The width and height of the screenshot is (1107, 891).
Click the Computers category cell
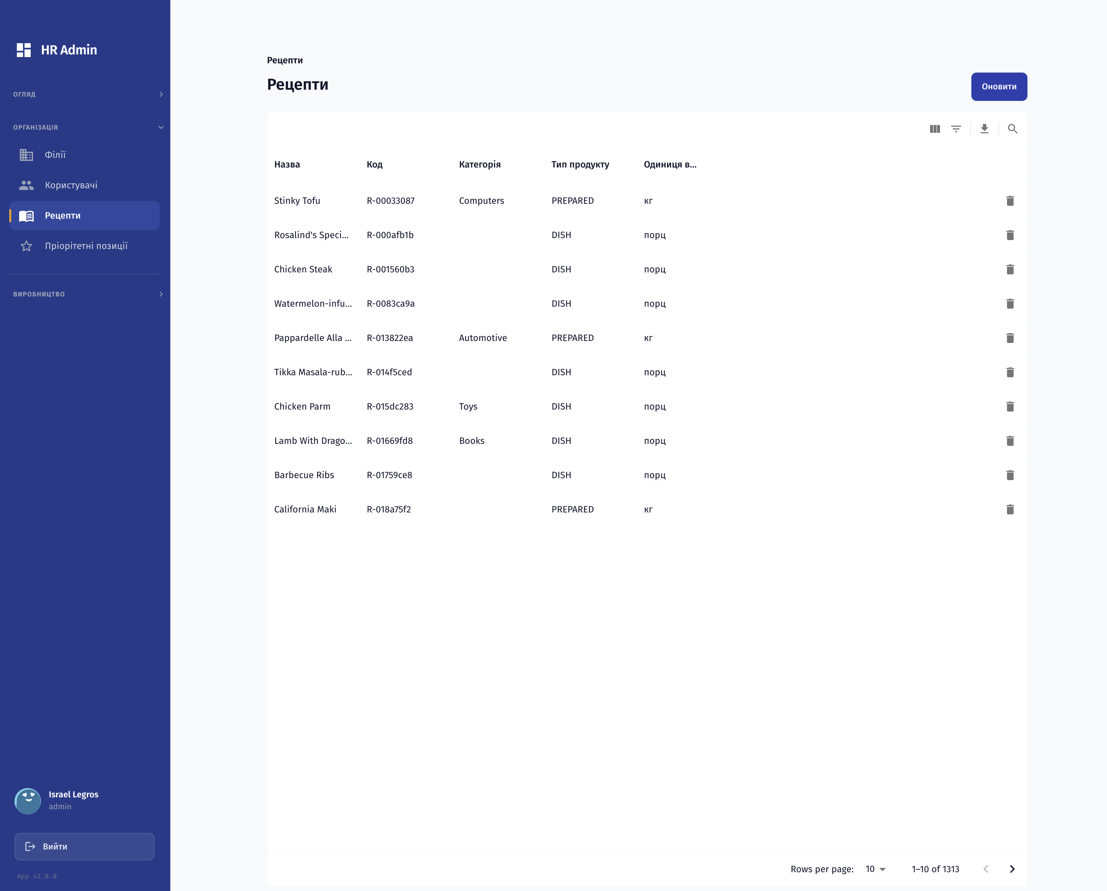click(482, 201)
